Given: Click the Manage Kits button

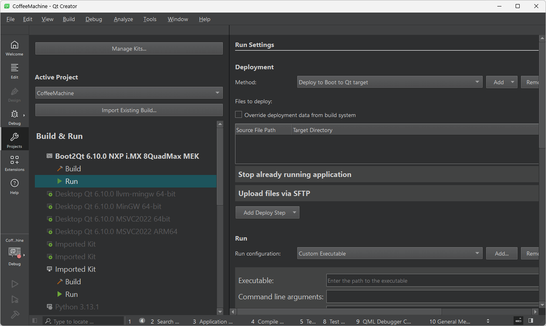Looking at the screenshot, I should pos(128,48).
